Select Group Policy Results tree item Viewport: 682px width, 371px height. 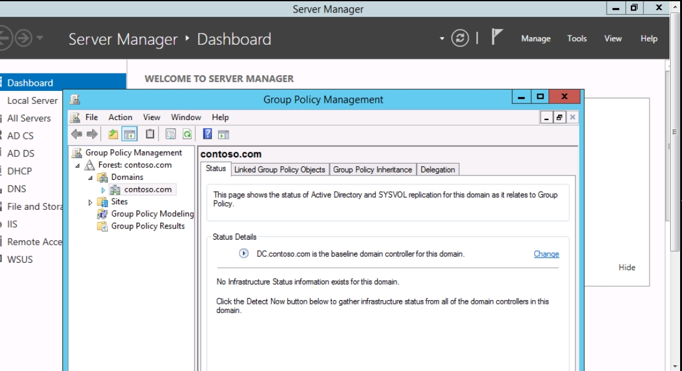point(148,226)
